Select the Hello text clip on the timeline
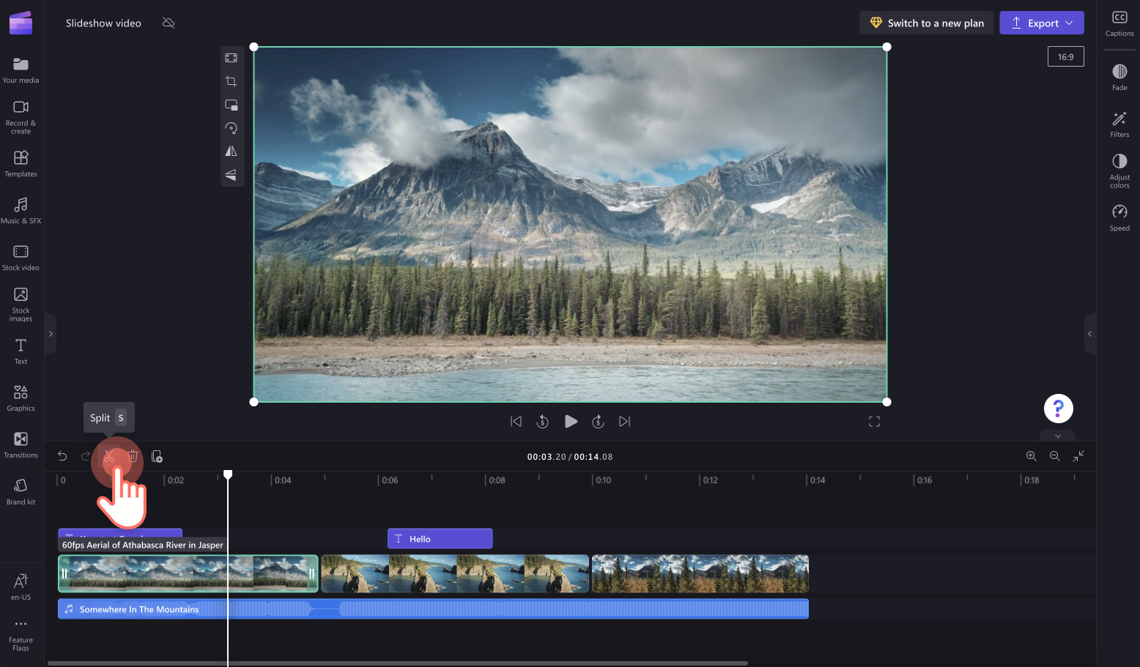This screenshot has width=1140, height=667. 440,538
